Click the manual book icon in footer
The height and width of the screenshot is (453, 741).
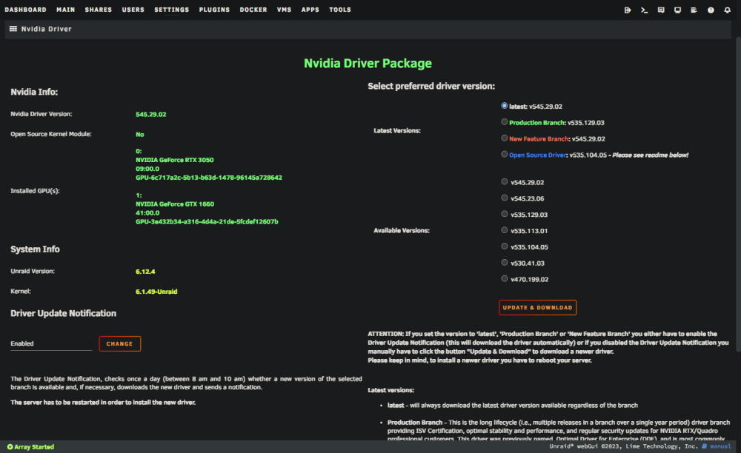[704, 446]
